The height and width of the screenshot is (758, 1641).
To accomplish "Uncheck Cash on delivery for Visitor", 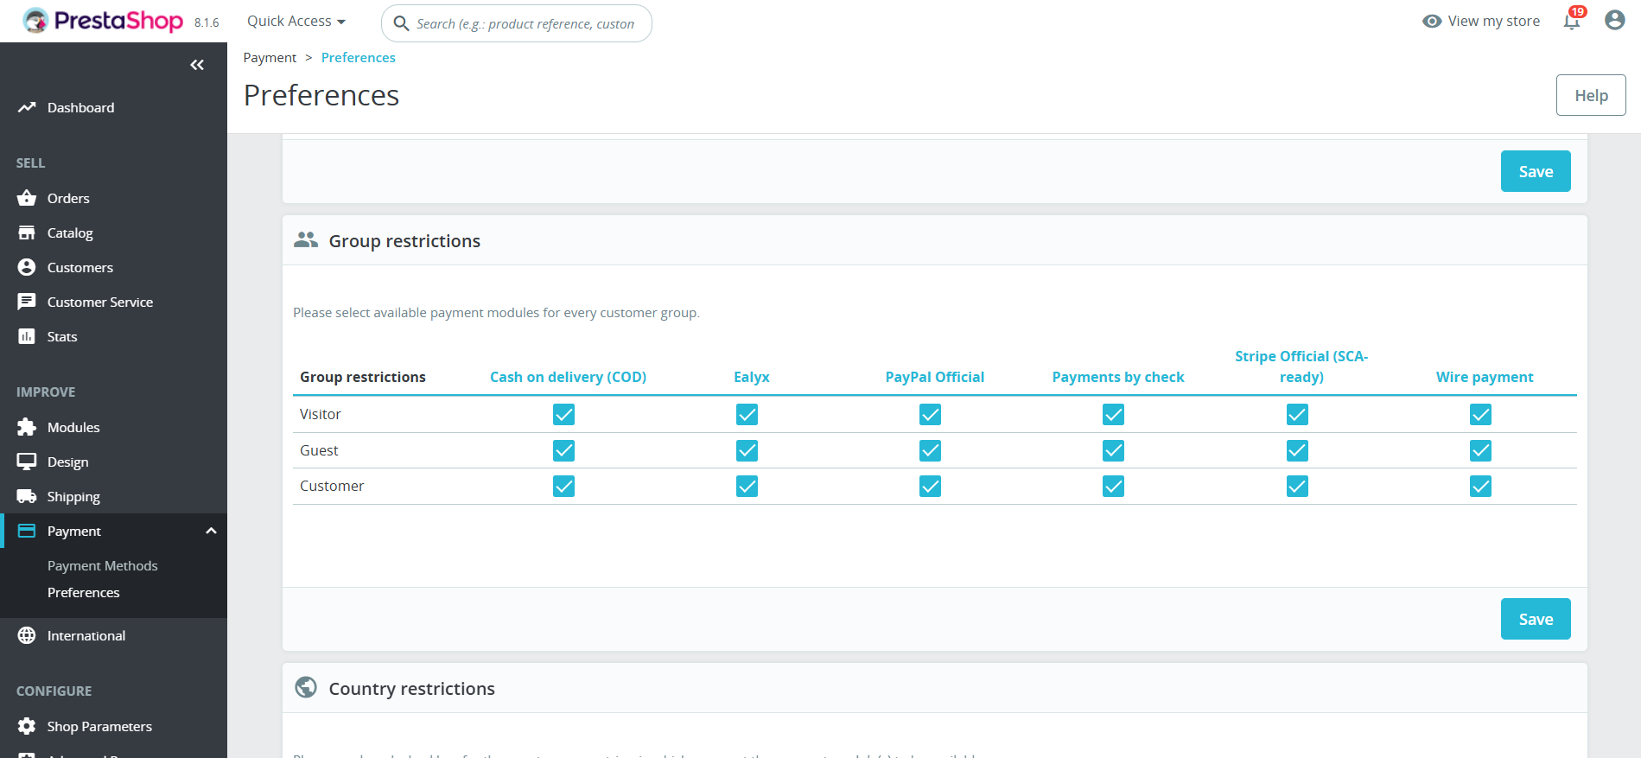I will (563, 415).
